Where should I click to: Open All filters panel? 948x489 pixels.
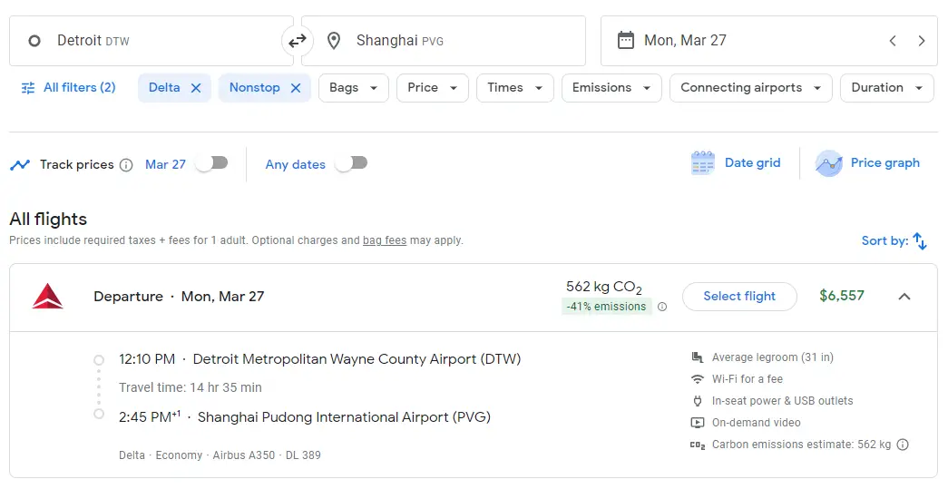tap(69, 88)
